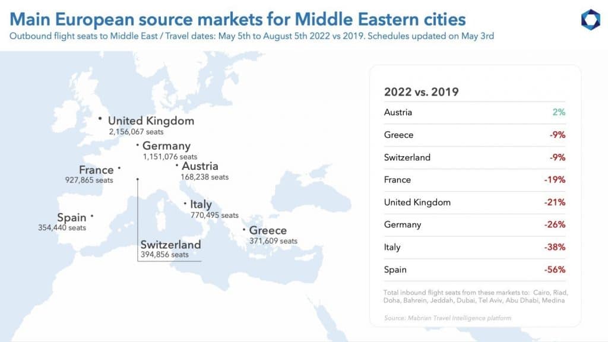Click the subtitle starting 'Outbound flight seats to Middle East'

[252, 36]
